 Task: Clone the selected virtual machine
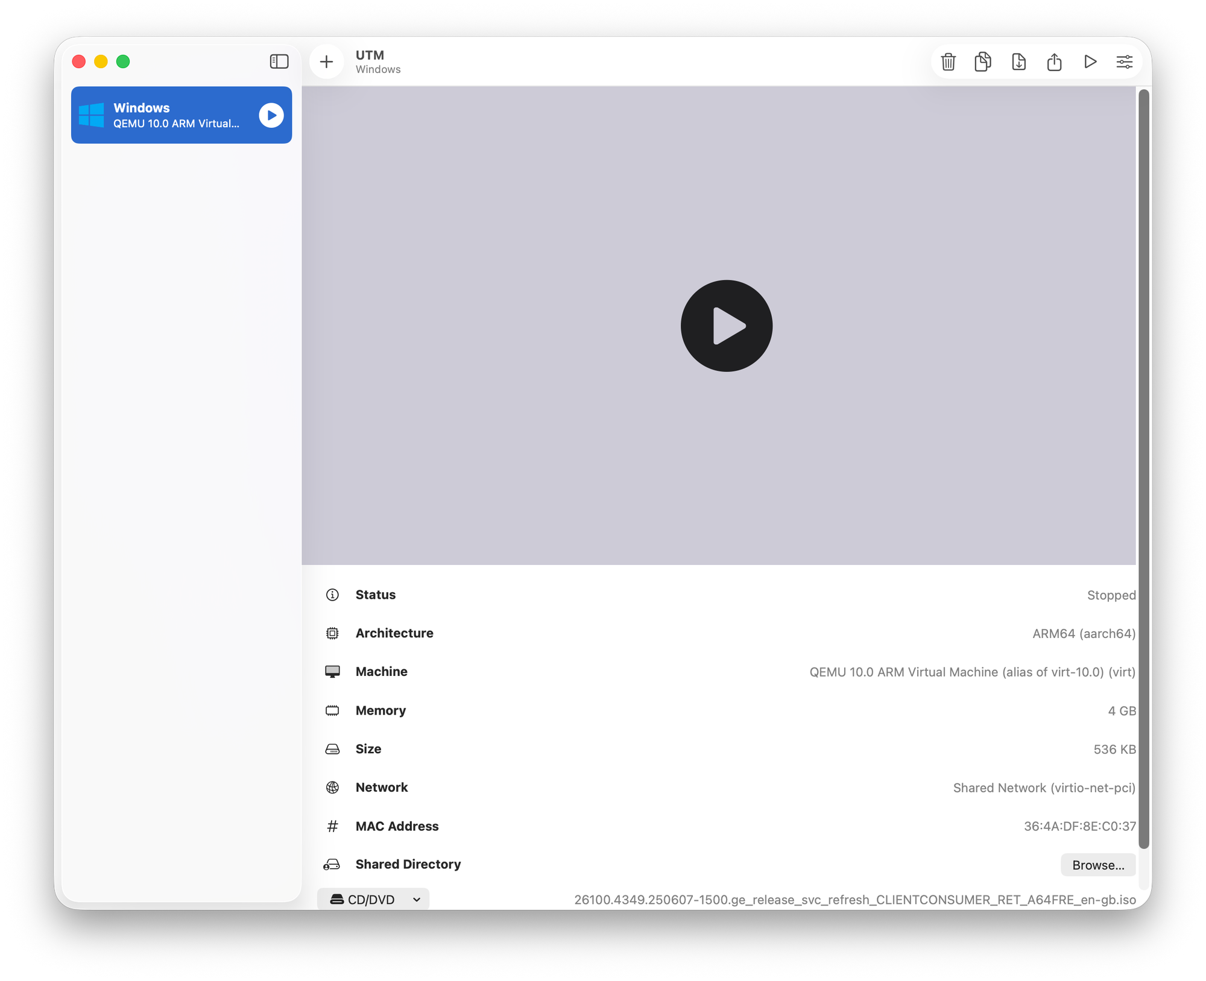click(x=982, y=62)
